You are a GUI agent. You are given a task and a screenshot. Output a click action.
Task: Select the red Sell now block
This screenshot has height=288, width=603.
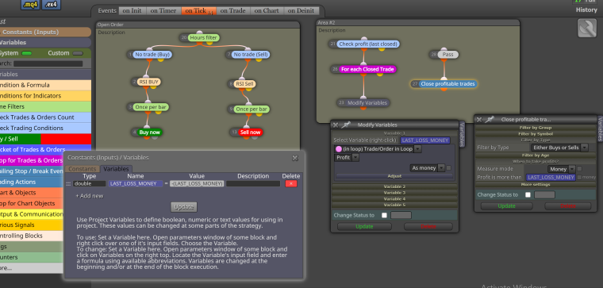pos(250,132)
